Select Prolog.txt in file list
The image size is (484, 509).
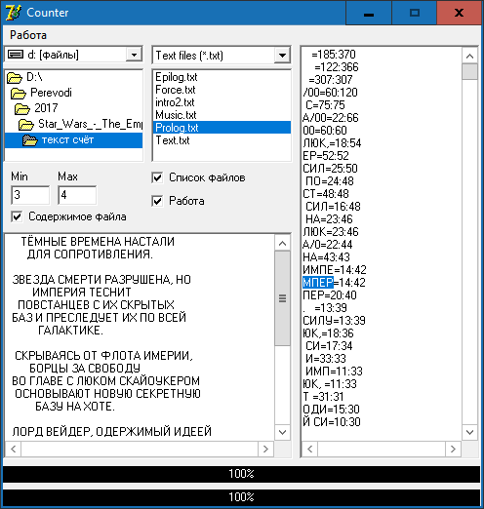(222, 128)
